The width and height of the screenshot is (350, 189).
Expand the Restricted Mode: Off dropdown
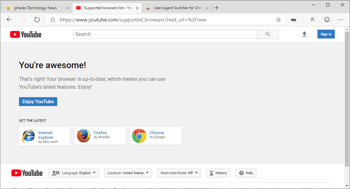179,173
